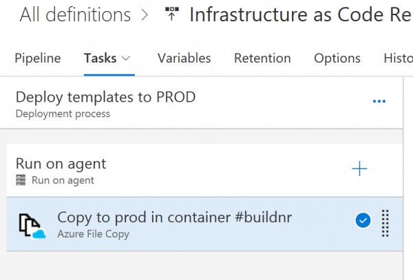Select the Copy to prod in container task
Image resolution: width=413 pixels, height=280 pixels.
coord(175,217)
